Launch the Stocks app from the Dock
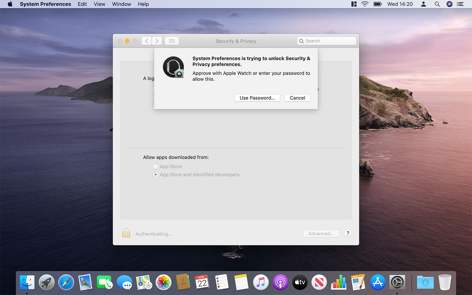 point(339,282)
